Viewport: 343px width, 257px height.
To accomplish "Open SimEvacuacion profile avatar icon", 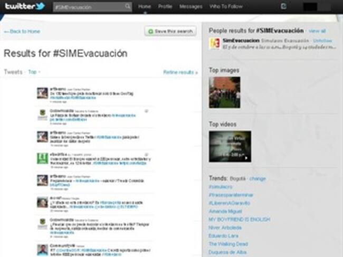I will click(x=214, y=43).
